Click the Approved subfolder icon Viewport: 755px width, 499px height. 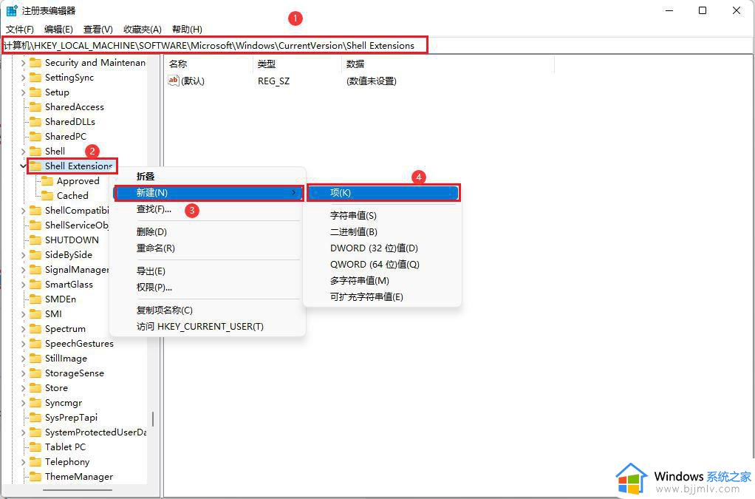(x=47, y=181)
